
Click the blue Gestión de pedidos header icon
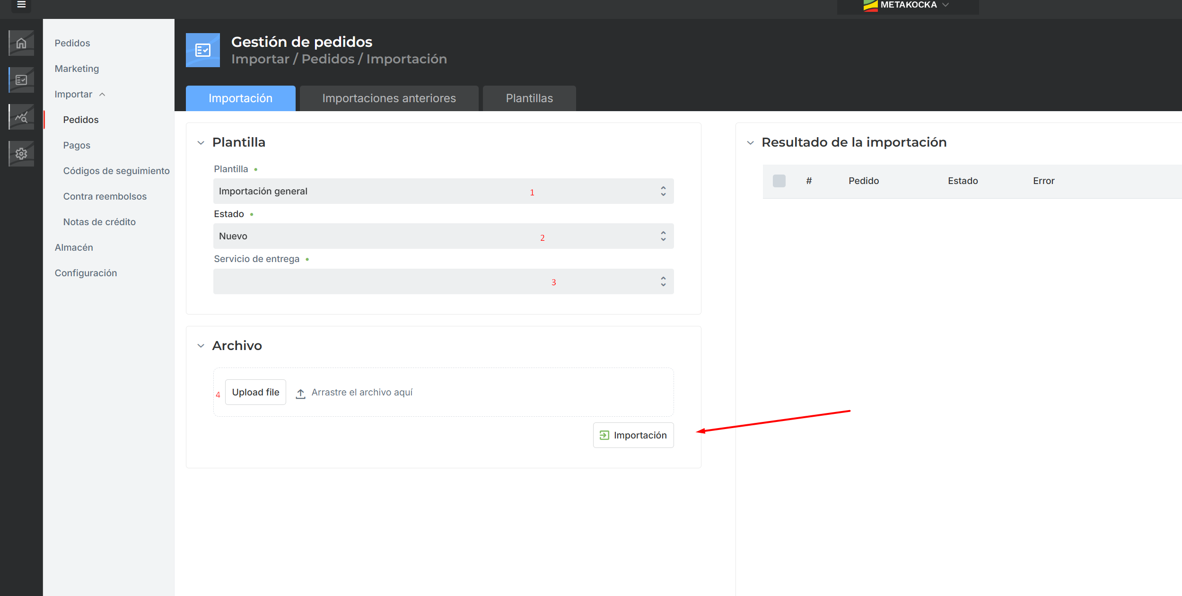tap(202, 50)
